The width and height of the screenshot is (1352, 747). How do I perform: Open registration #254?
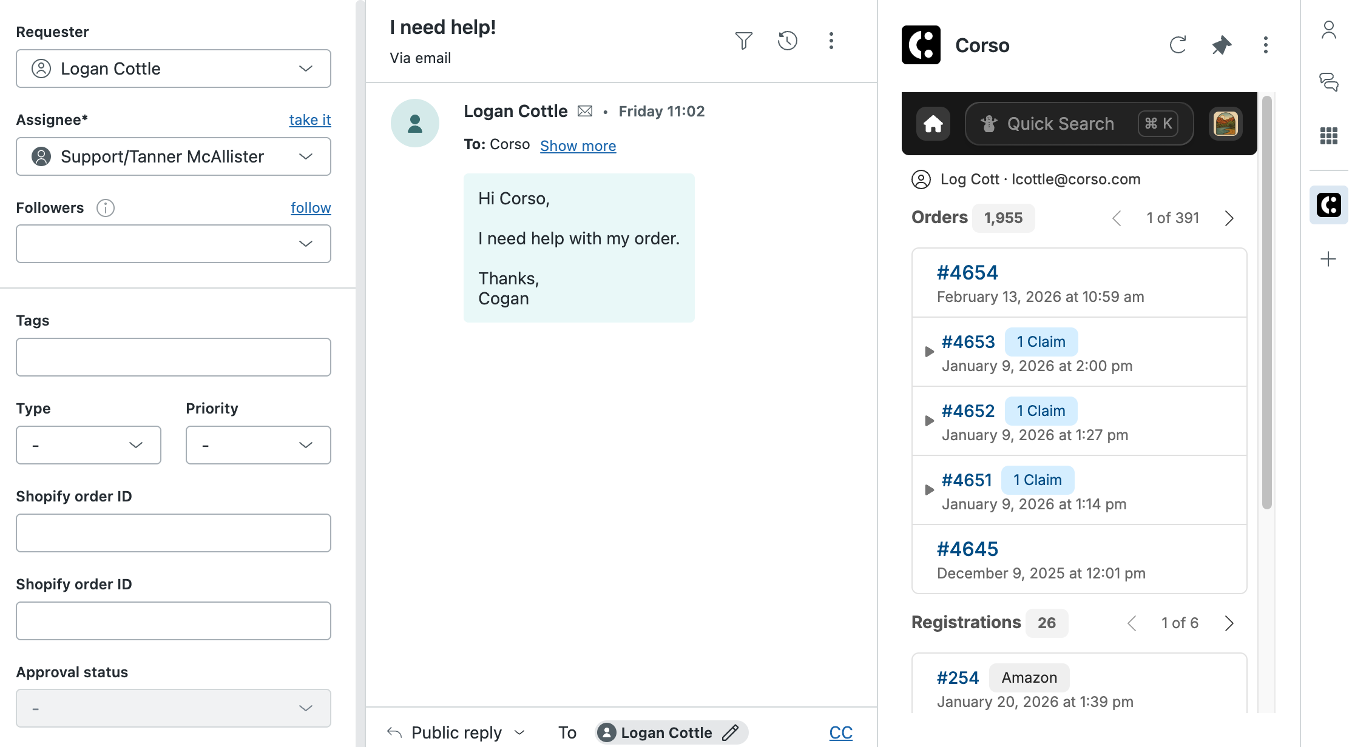[x=958, y=678]
